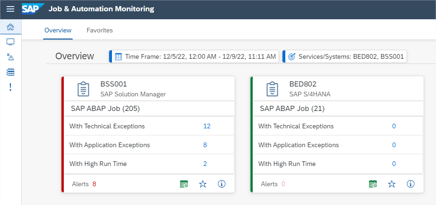The width and height of the screenshot is (436, 205).
Task: Click the target icon in Services/Systems filter
Action: (291, 57)
